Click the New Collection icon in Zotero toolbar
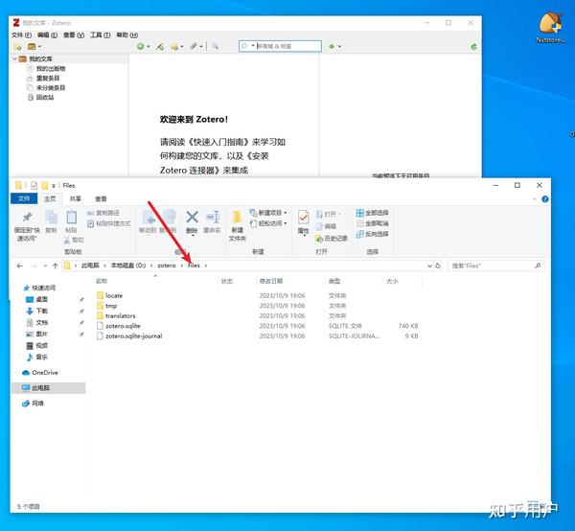The width and height of the screenshot is (575, 531). click(x=17, y=47)
